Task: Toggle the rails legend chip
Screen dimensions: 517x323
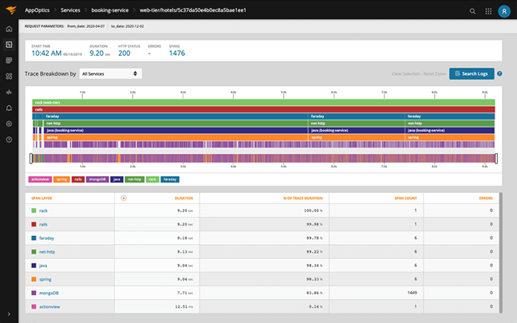Action: pos(78,179)
